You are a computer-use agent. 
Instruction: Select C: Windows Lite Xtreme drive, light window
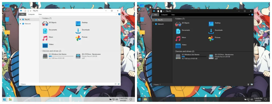pos(58,56)
